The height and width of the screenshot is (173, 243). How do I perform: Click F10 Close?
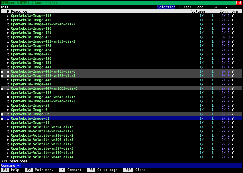pyautogui.click(x=134, y=170)
